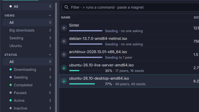Collapse the STATUS section chevron
199x112 pixels.
pos(50,55)
